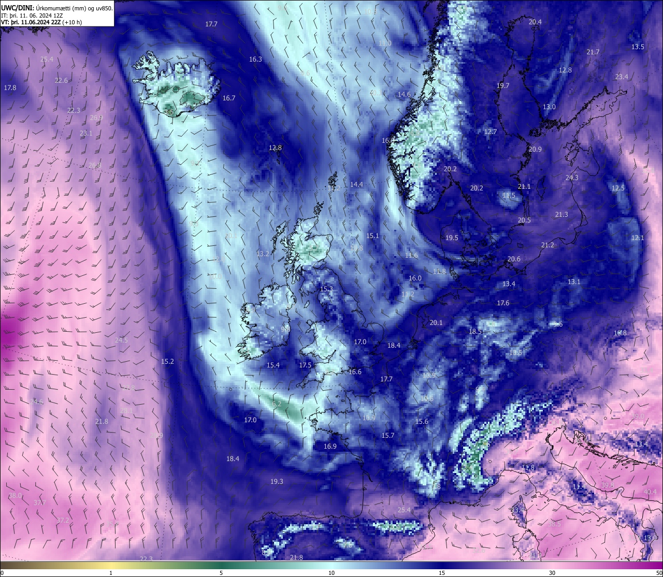Select the '10' tick label on the color scale
The image size is (663, 577).
(x=331, y=572)
